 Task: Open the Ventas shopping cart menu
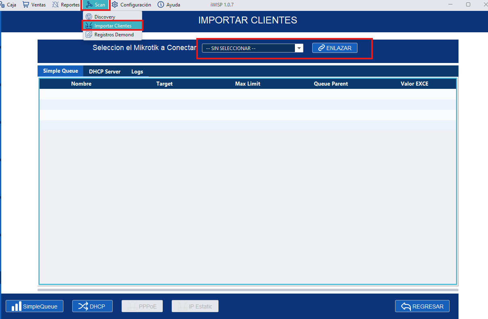coord(26,5)
